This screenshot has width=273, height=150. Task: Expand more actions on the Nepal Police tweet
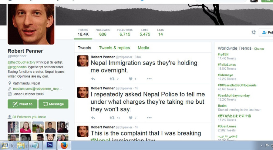(149, 118)
